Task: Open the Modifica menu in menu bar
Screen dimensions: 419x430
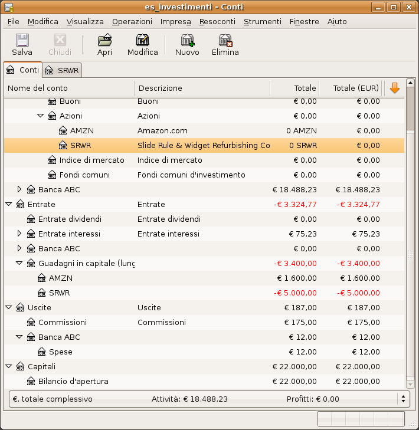Action: coord(43,22)
